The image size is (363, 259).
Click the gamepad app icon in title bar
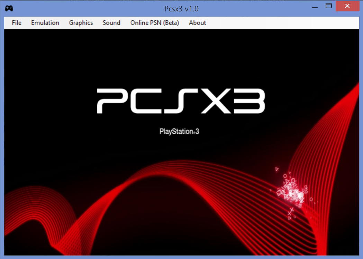9,8
